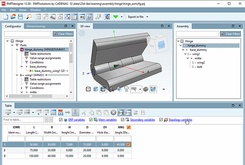Image resolution: width=245 pixels, height=165 pixels.
Task: Click Clear Filters in Configurator panel
Action: point(63,34)
